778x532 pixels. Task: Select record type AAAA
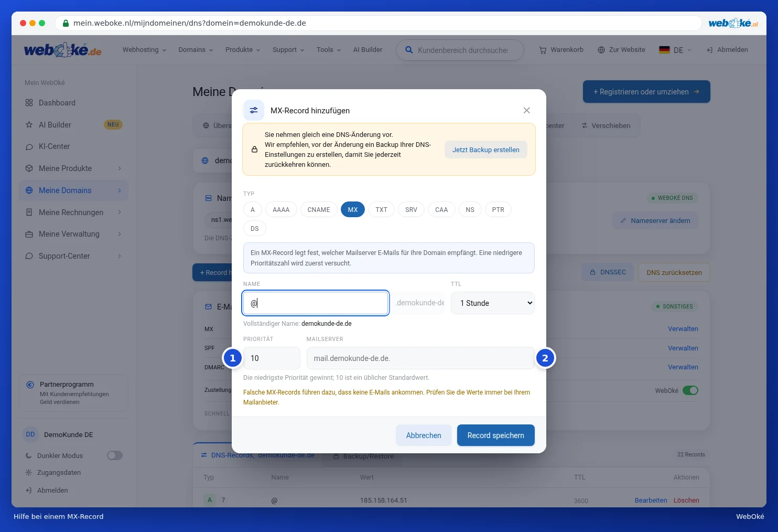point(281,210)
